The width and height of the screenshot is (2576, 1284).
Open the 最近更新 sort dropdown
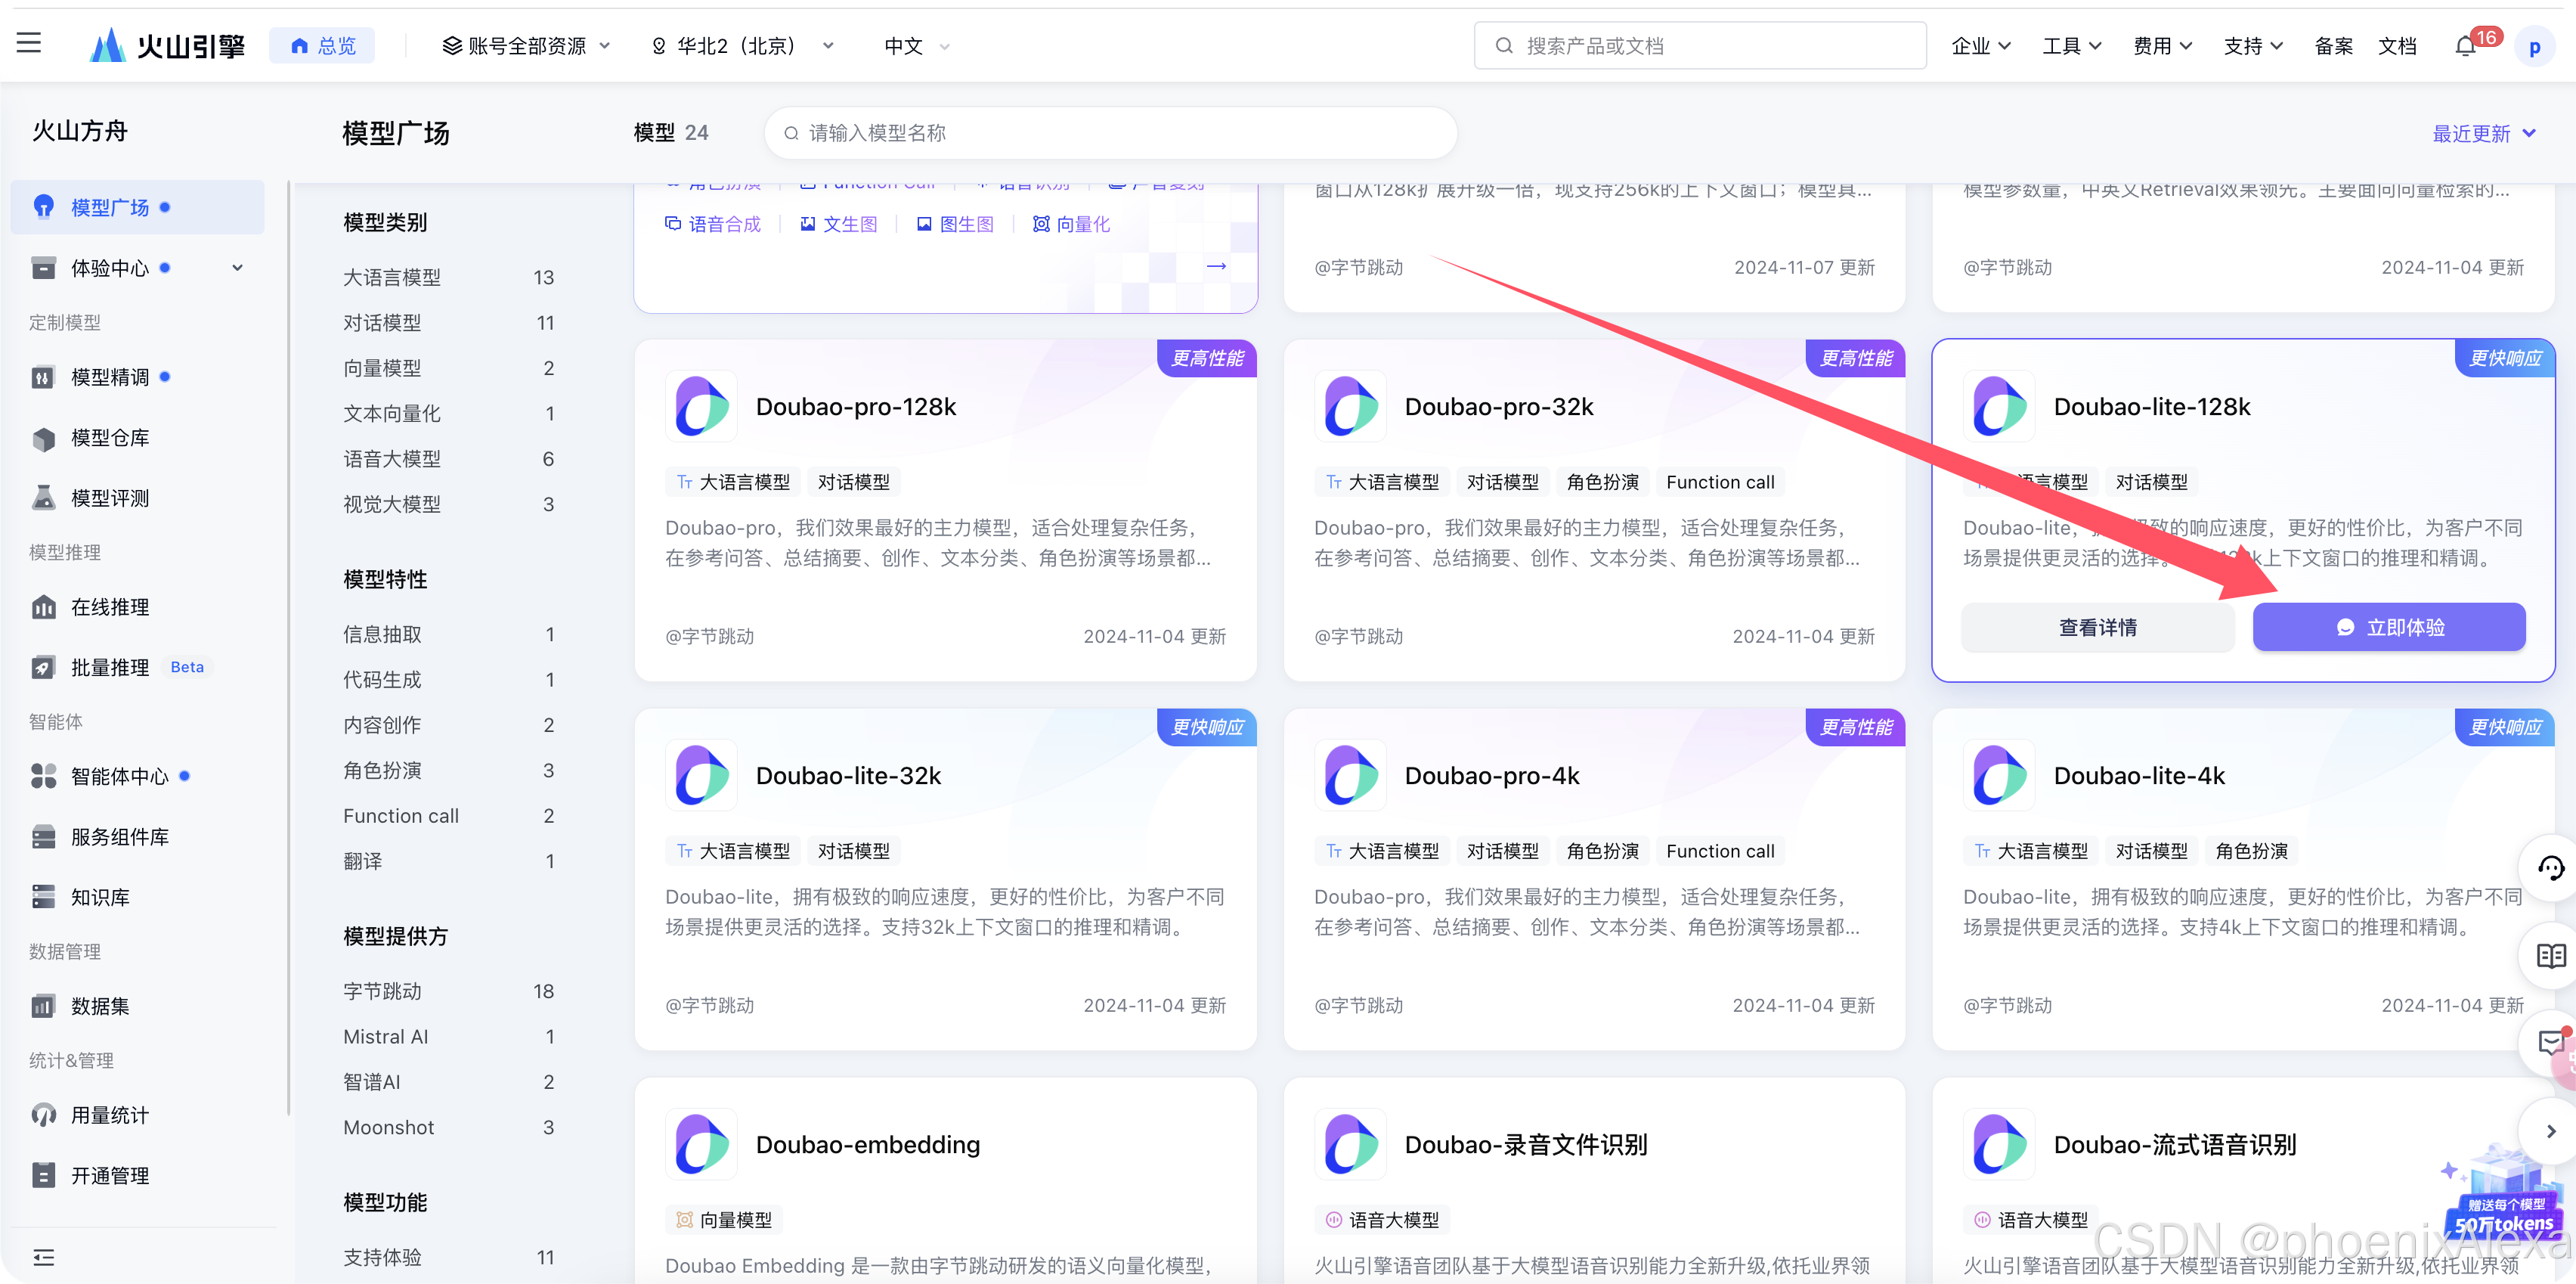[2483, 133]
